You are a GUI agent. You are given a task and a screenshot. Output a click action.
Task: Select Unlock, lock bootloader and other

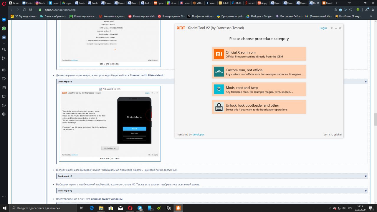coord(259,107)
